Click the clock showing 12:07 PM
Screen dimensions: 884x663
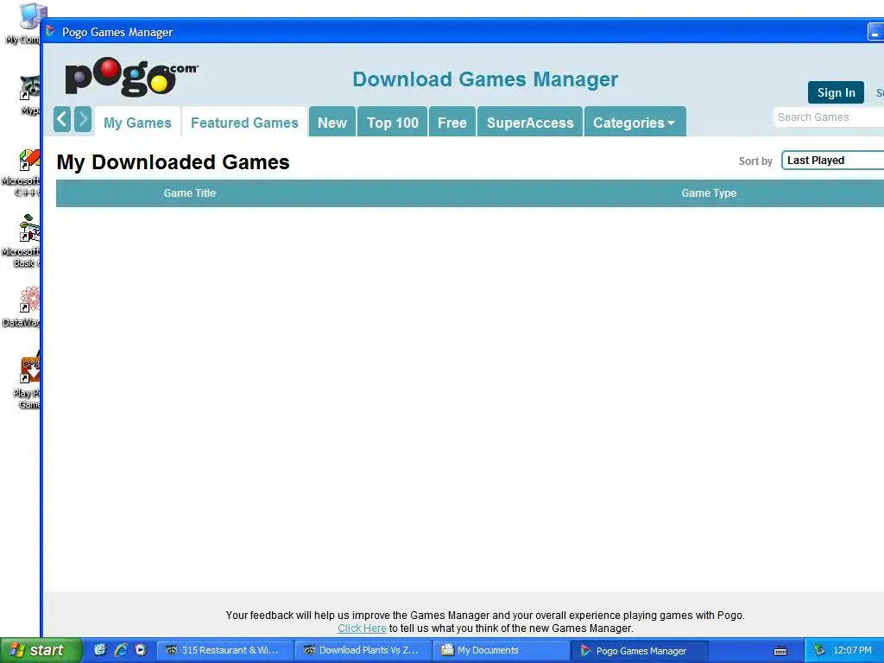(x=852, y=650)
